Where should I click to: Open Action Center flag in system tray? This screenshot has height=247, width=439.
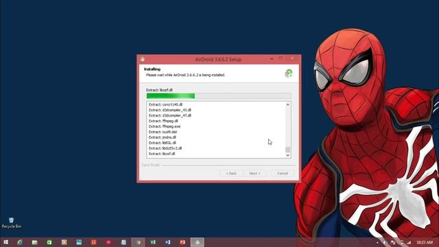393,242
